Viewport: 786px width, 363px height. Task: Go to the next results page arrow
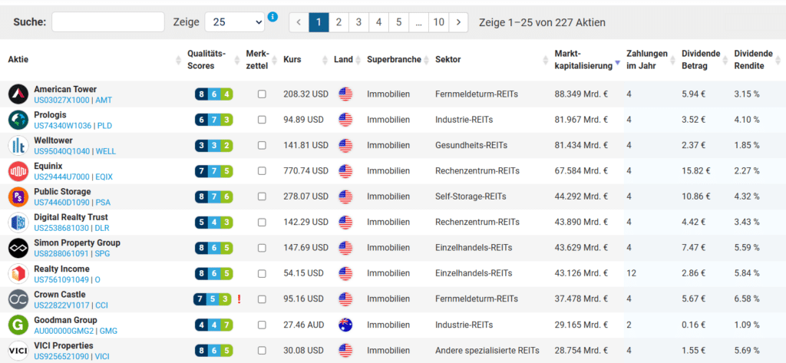(458, 22)
